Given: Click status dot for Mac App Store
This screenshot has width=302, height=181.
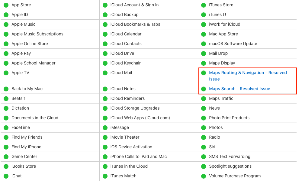Looking at the screenshot, I should (x=204, y=34).
